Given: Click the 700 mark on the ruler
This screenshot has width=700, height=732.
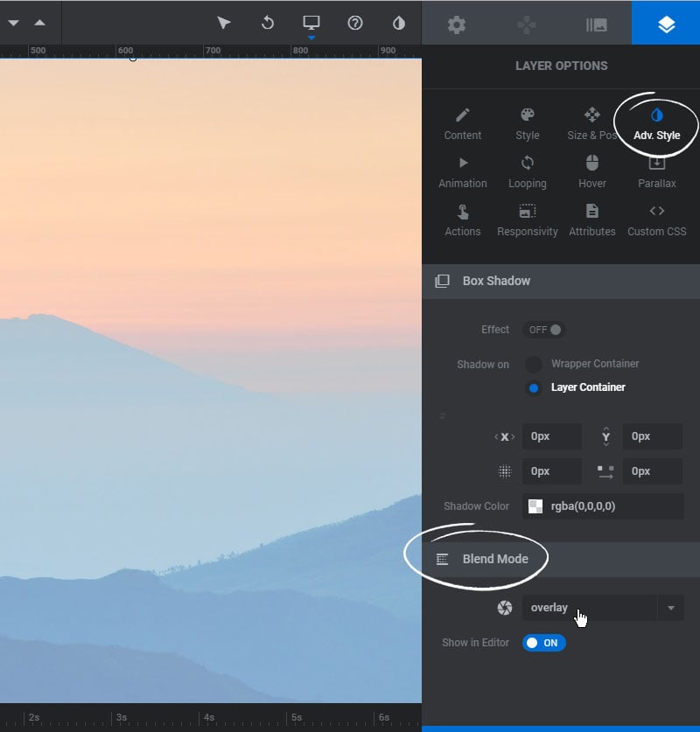Looking at the screenshot, I should click(213, 51).
